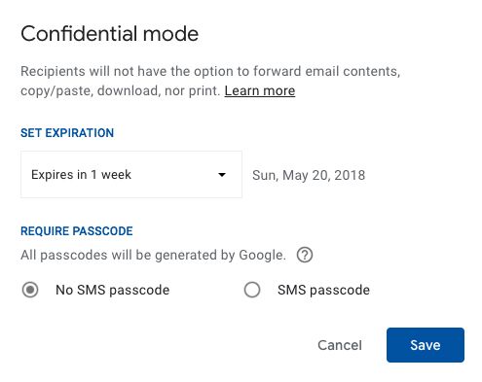This screenshot has height=382, width=482.
Task: Click the REQUIRE PASSCODE section label
Action: click(x=77, y=231)
